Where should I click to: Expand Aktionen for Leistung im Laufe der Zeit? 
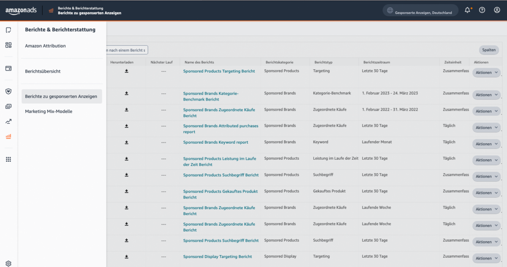486,160
